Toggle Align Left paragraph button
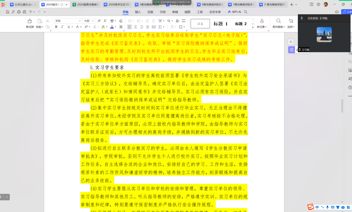 tap(129, 27)
